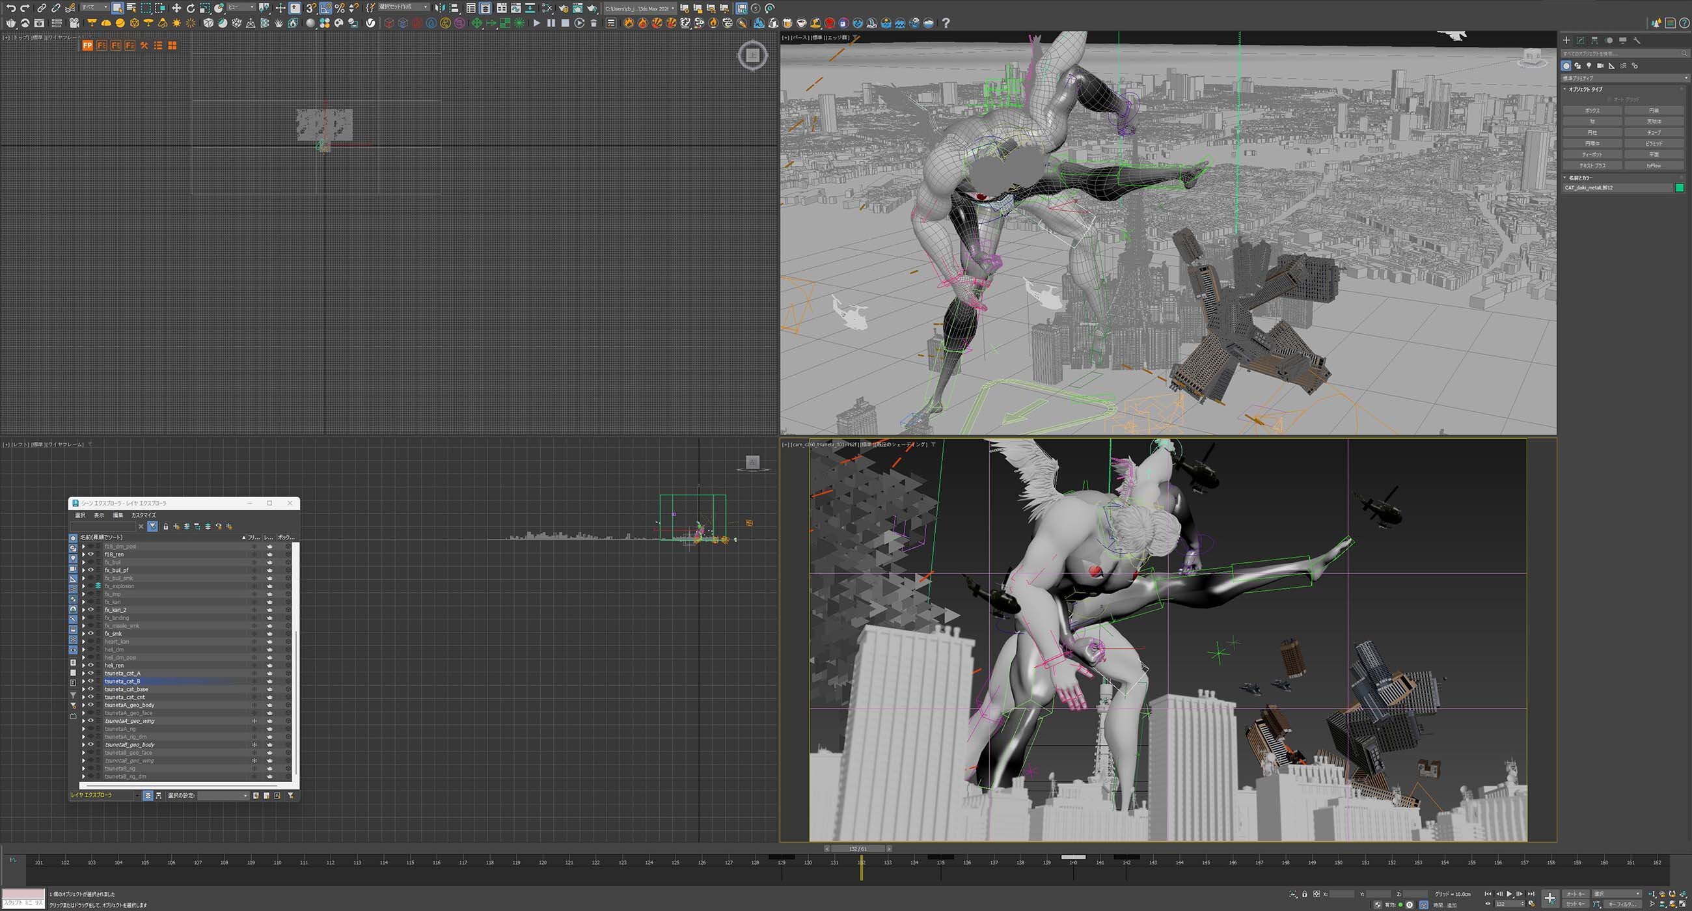Toggle Angle Snap in main toolbar
Screen dimensions: 1692x911
coord(326,8)
